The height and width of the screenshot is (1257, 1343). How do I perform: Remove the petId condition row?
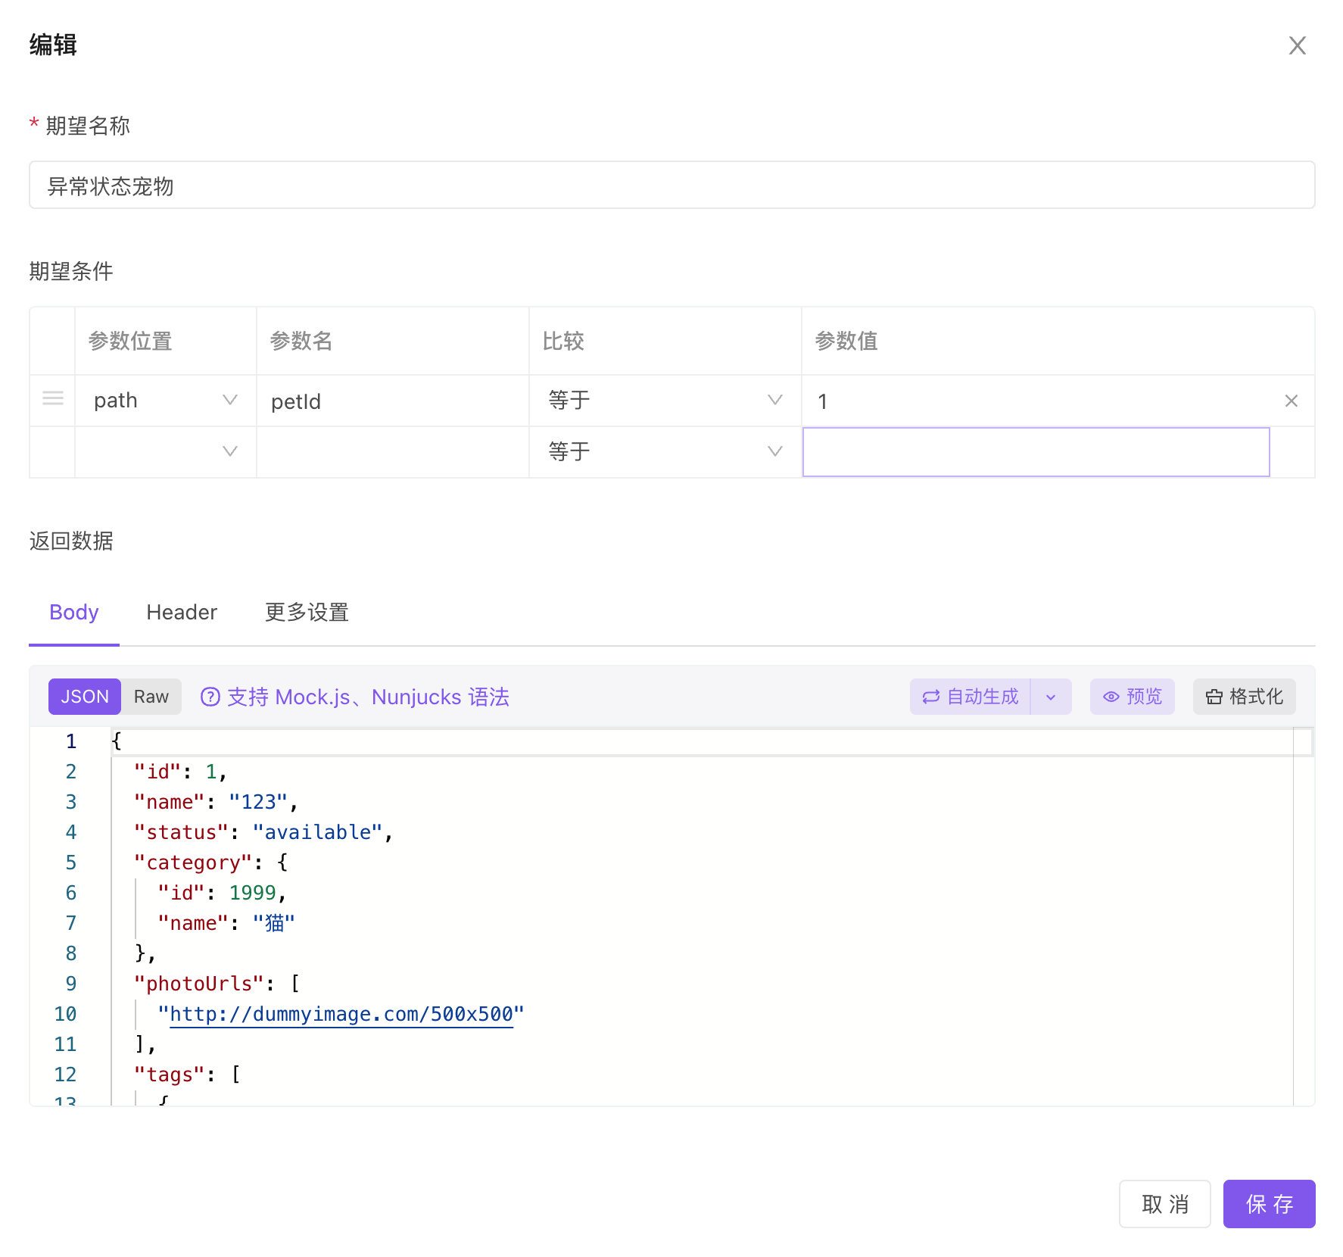coord(1291,401)
